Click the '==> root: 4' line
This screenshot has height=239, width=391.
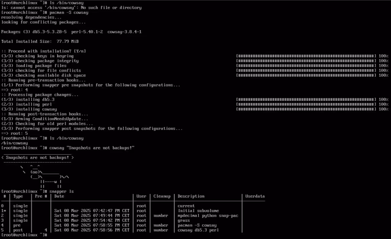pos(15,90)
